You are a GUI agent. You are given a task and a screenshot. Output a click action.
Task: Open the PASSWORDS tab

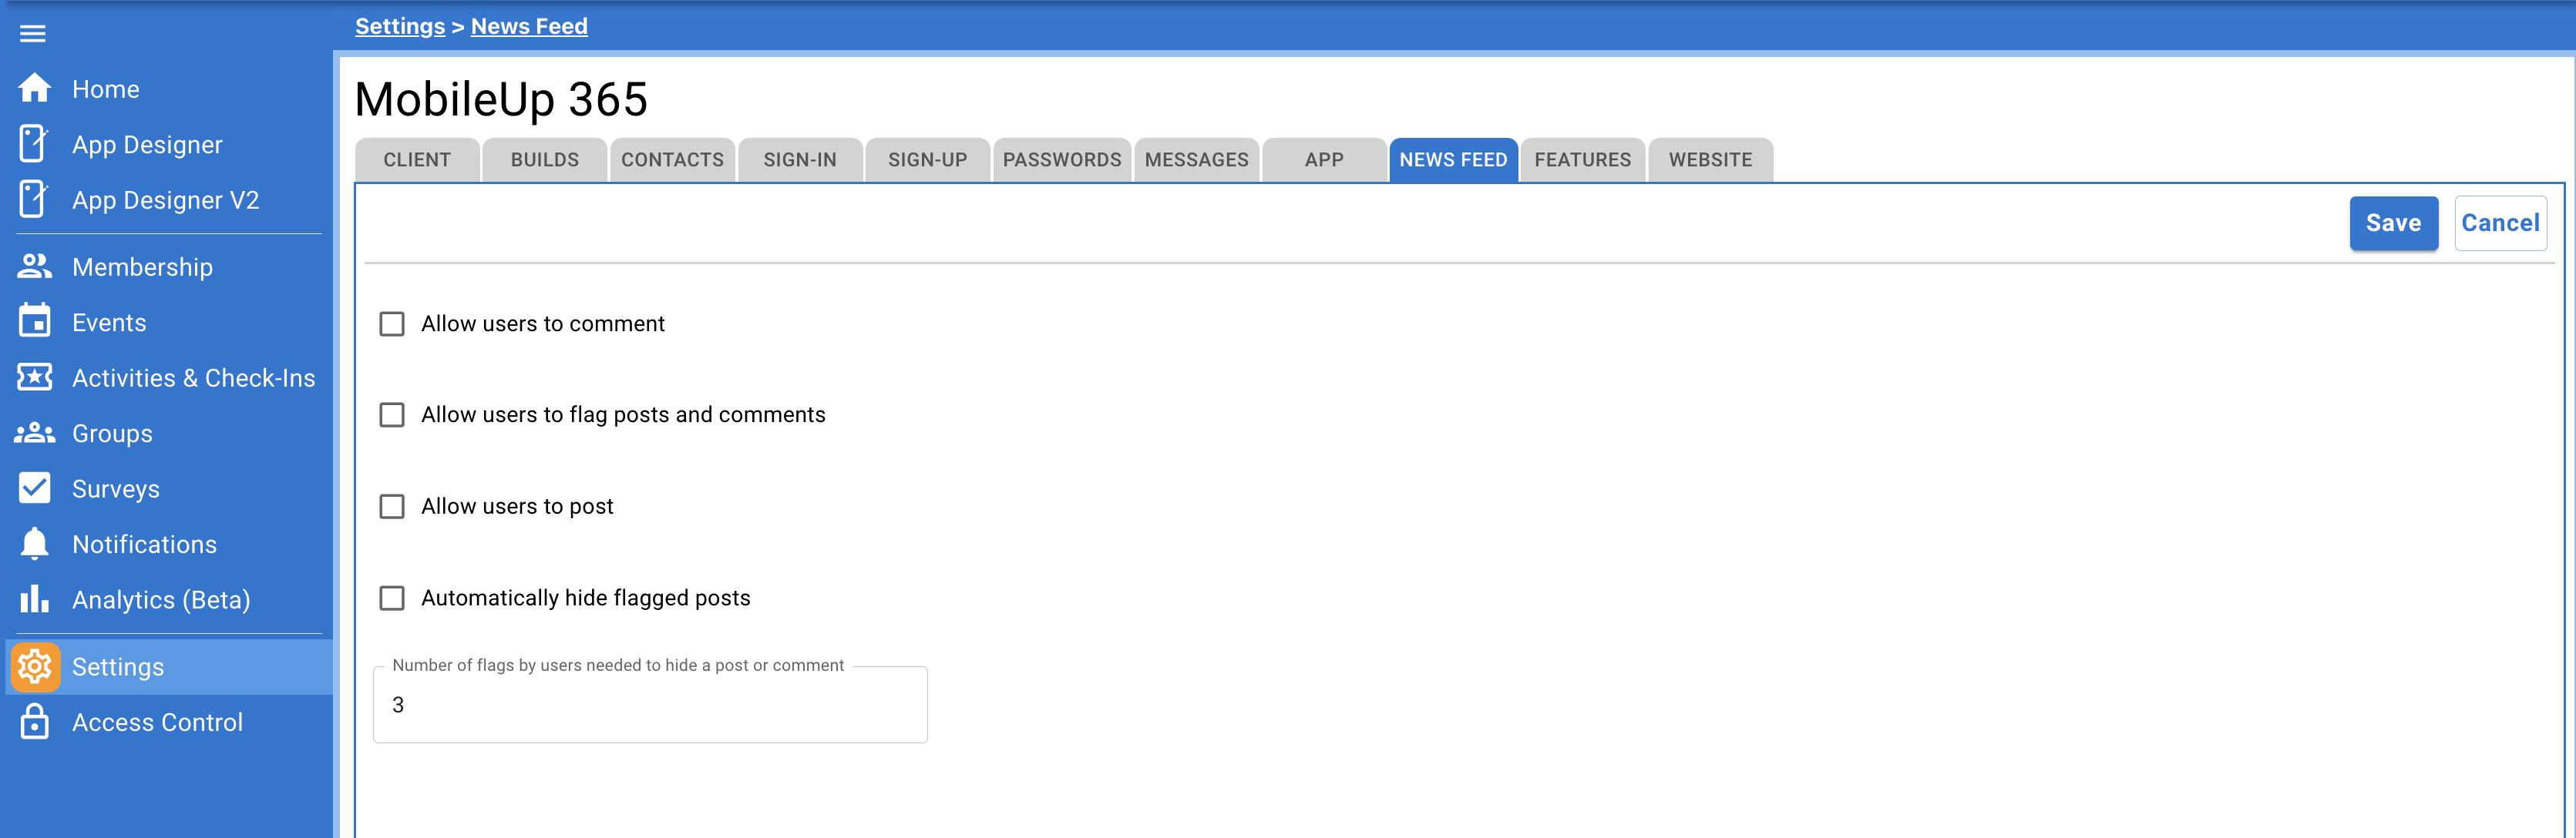tap(1062, 159)
